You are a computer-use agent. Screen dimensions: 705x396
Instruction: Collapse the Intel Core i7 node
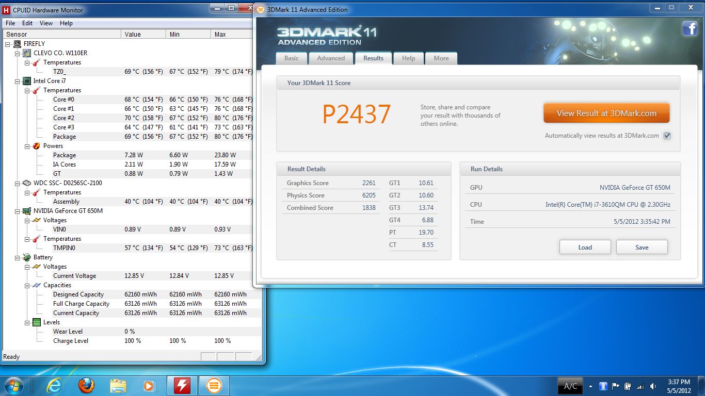pyautogui.click(x=18, y=81)
